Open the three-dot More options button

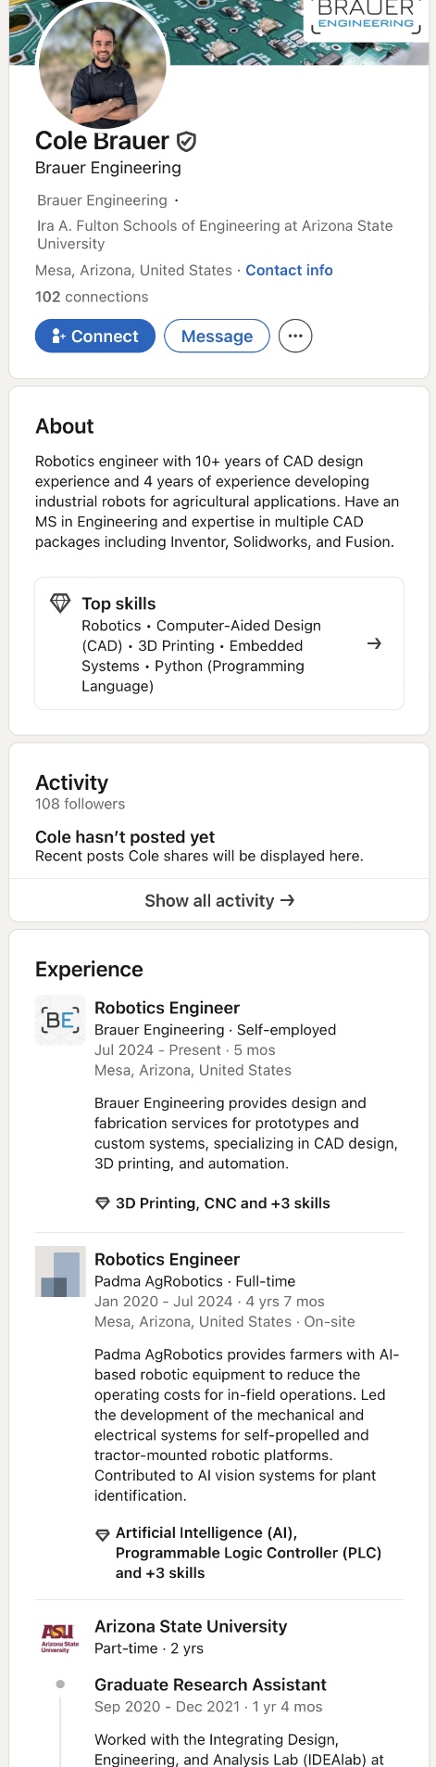295,337
